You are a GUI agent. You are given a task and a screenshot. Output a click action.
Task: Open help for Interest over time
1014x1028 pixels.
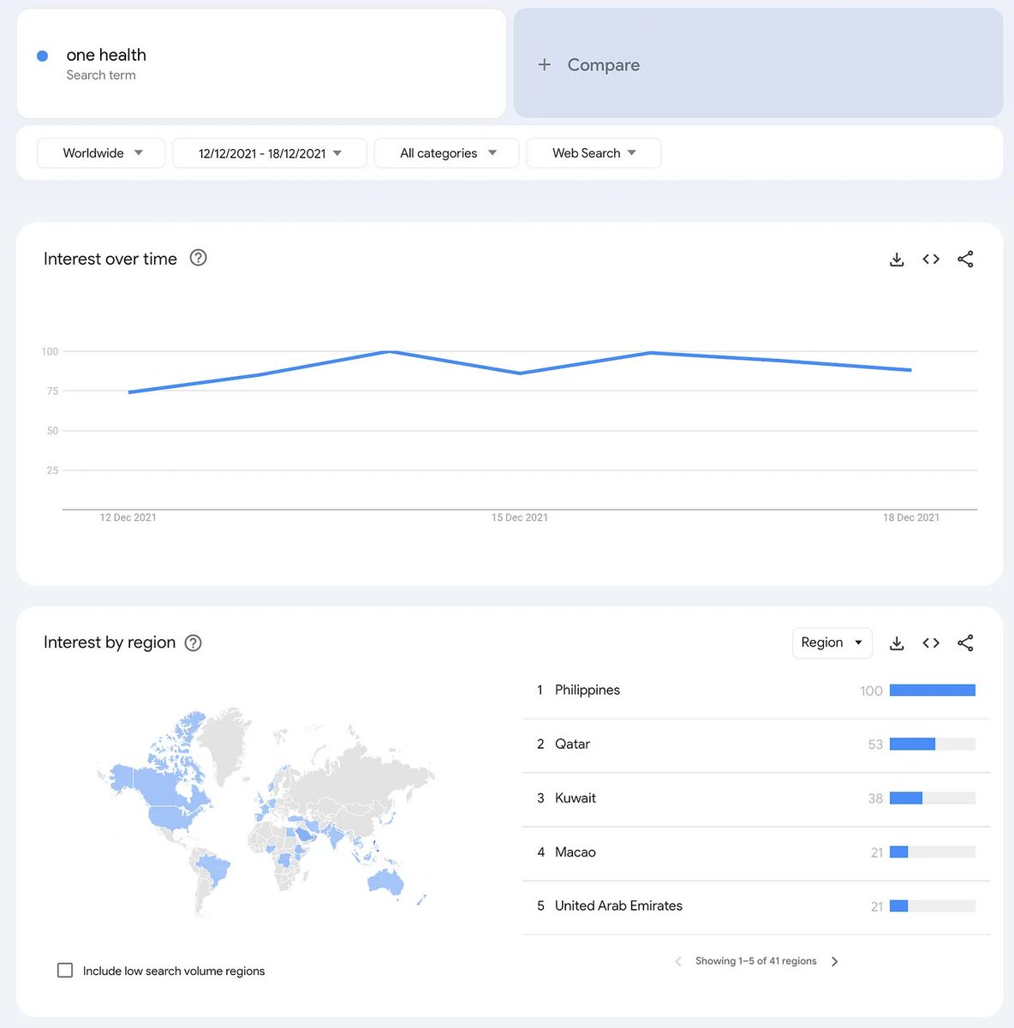click(198, 258)
